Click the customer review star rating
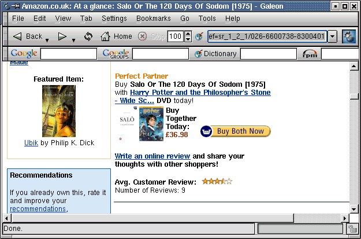Screen dimensions: 361x239 coord(217,182)
